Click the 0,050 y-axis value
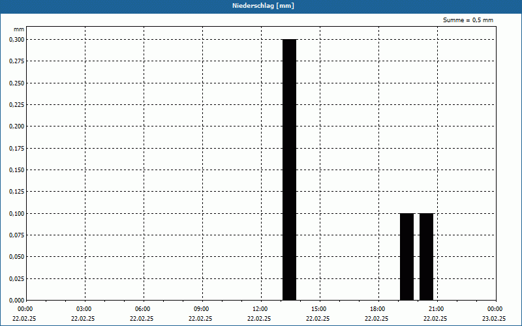522x326 pixels. tap(17, 257)
